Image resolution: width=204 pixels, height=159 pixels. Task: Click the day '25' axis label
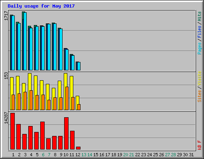[155, 155]
